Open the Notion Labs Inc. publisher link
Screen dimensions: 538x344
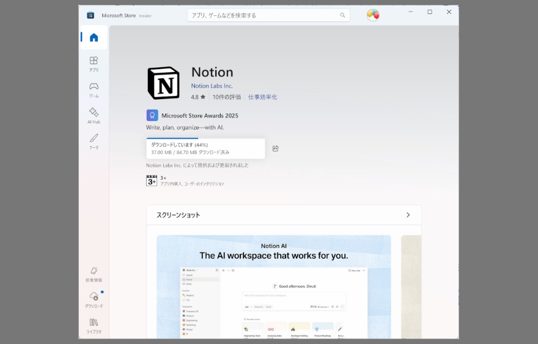pyautogui.click(x=212, y=86)
